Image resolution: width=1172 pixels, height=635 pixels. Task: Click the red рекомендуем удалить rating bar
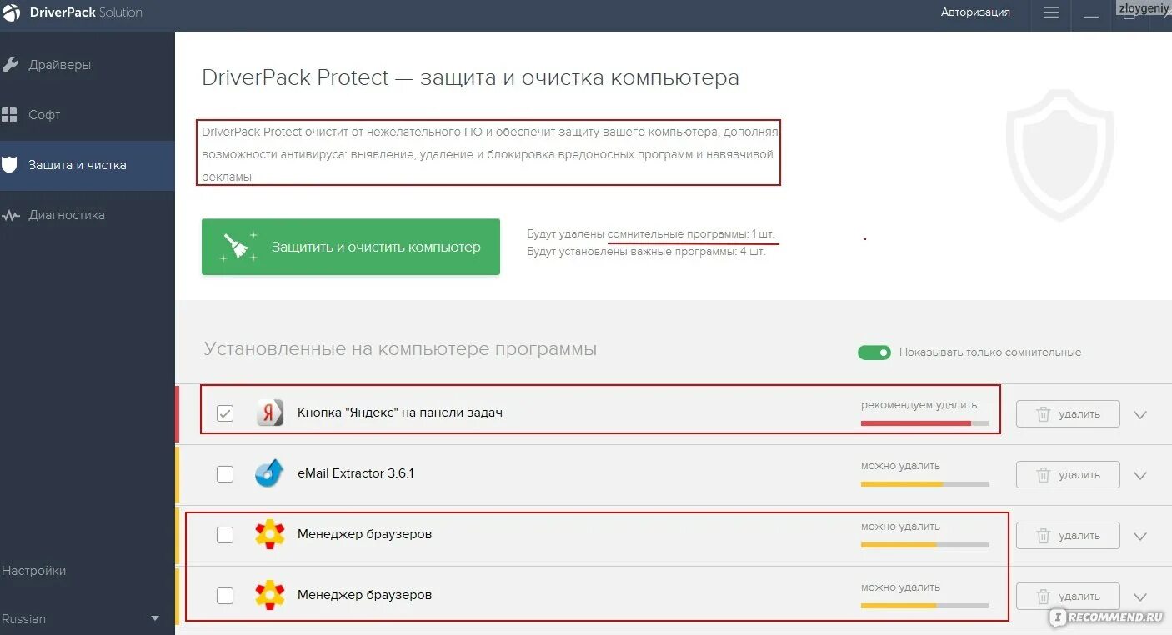tap(924, 423)
